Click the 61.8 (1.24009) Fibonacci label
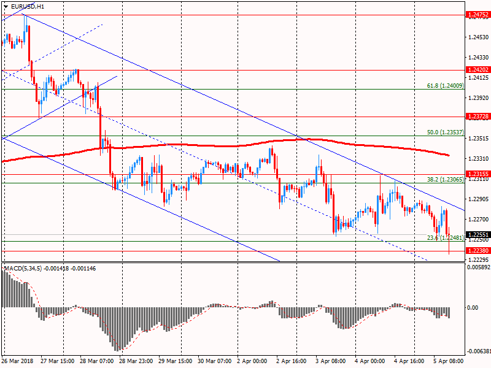The width and height of the screenshot is (491, 368). (x=446, y=85)
